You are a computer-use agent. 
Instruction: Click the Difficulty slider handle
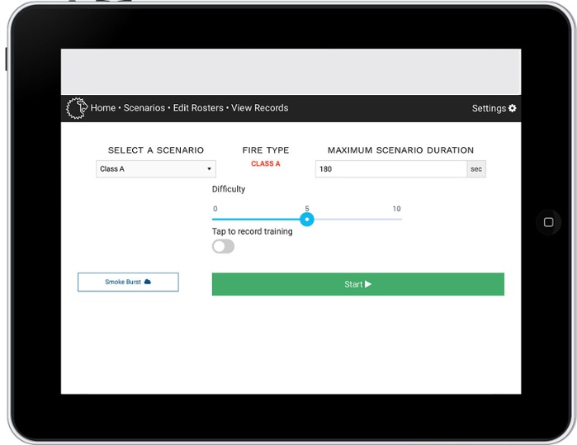[307, 220]
